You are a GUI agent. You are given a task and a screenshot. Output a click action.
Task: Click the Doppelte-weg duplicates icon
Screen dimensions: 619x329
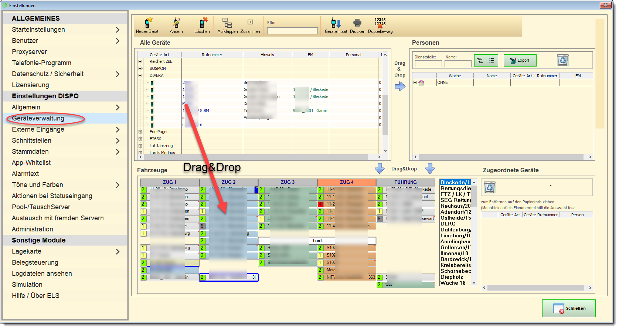[380, 24]
